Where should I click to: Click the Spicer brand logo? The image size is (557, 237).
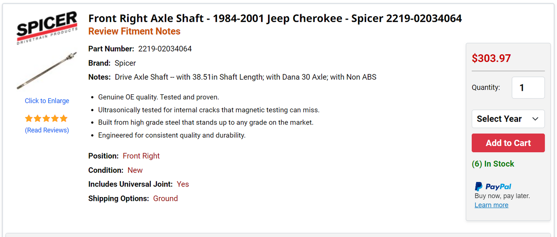pyautogui.click(x=46, y=26)
